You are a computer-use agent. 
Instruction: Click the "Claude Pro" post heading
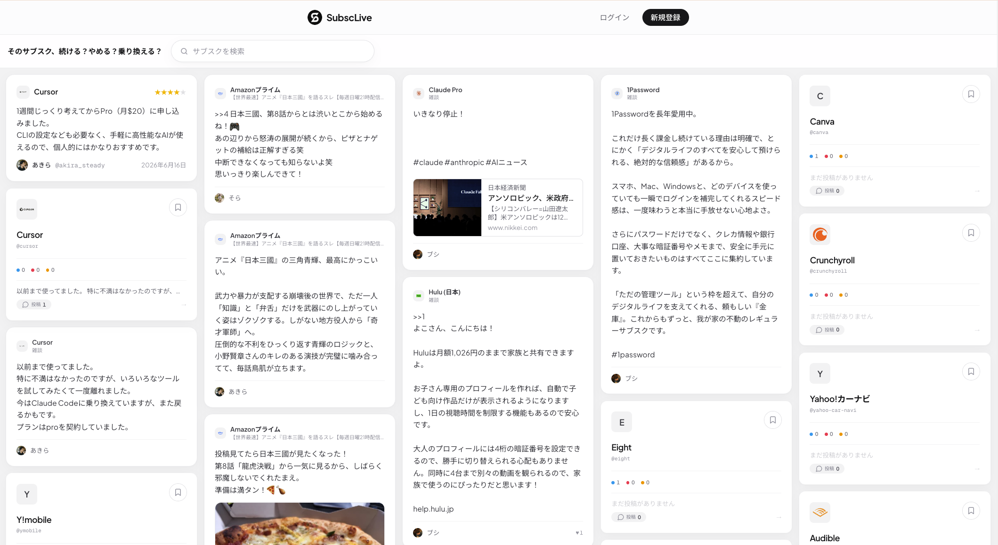[x=446, y=90]
